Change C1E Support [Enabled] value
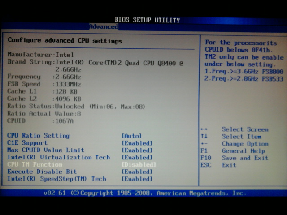This screenshot has height=215, width=287. click(137, 143)
